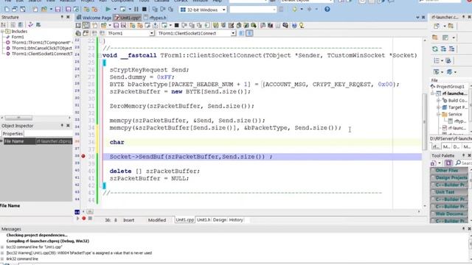This screenshot has height=265, width=472.
Task: Stop the program with black square icon
Action: coord(145,10)
